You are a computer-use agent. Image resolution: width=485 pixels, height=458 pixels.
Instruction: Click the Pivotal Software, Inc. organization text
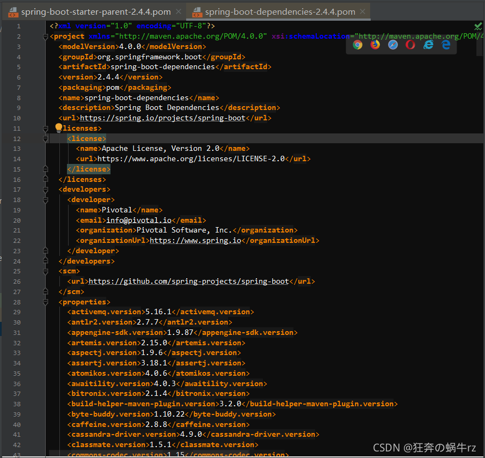click(185, 230)
